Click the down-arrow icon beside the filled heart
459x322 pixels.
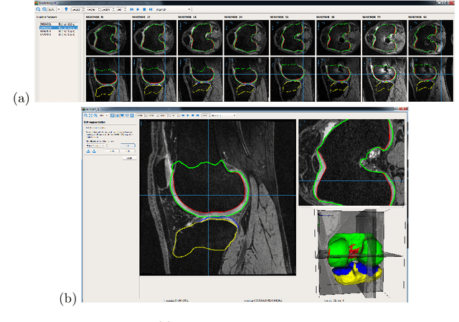tap(118, 115)
